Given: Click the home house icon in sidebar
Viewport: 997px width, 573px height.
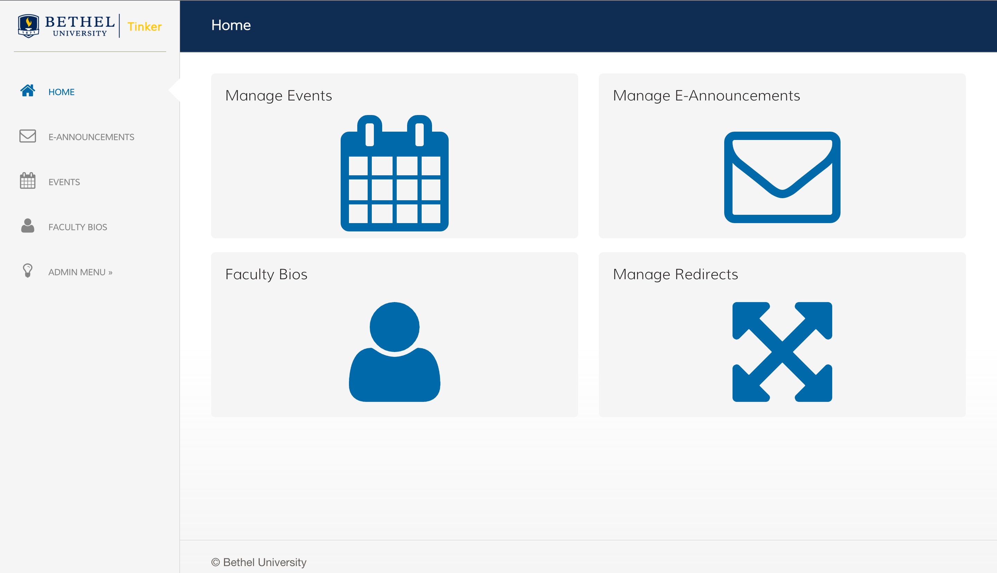Looking at the screenshot, I should 27,91.
